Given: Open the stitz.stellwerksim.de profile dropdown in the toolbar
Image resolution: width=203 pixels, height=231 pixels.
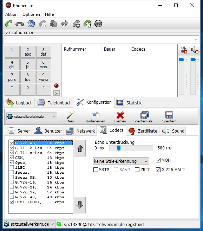Looking at the screenshot, I should (x=32, y=116).
